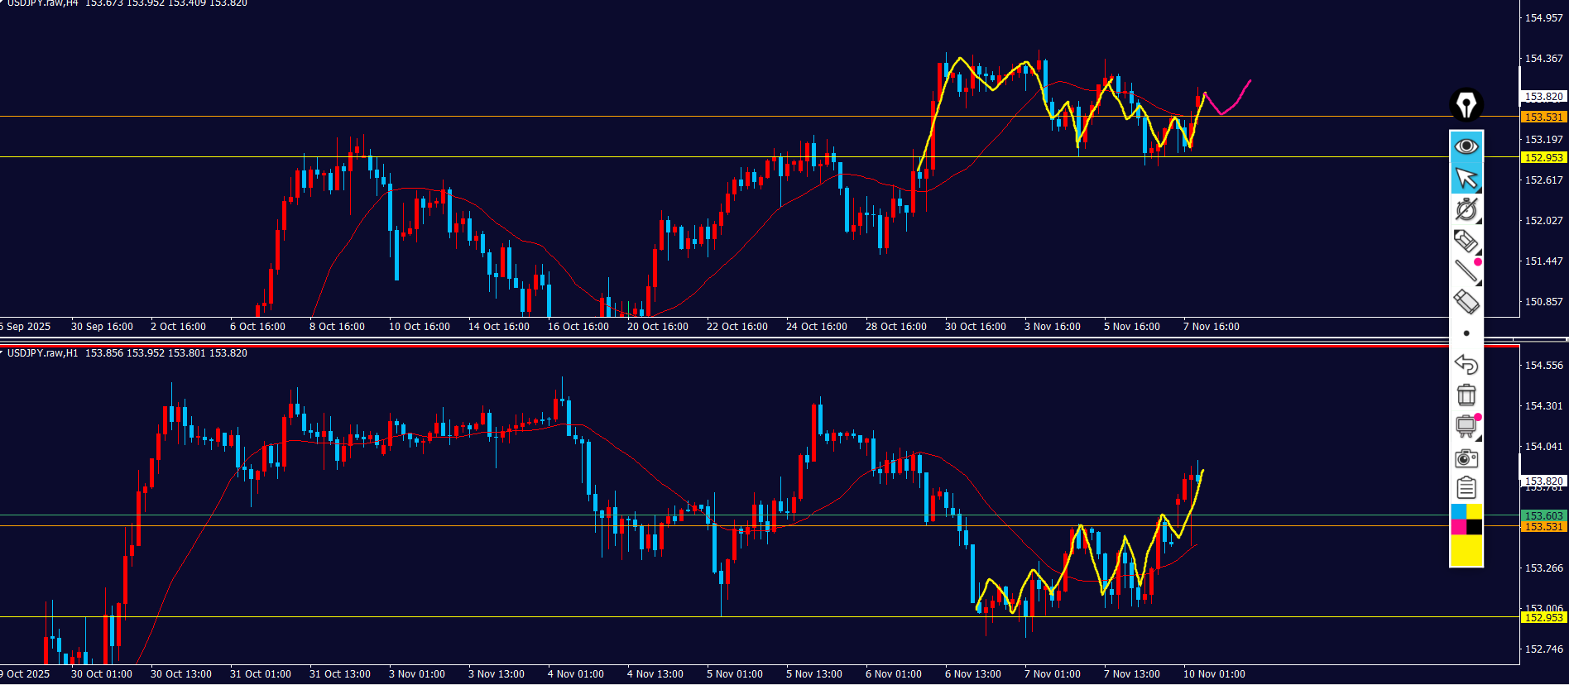
Task: Click the round pen nib logo button
Action: click(1466, 105)
